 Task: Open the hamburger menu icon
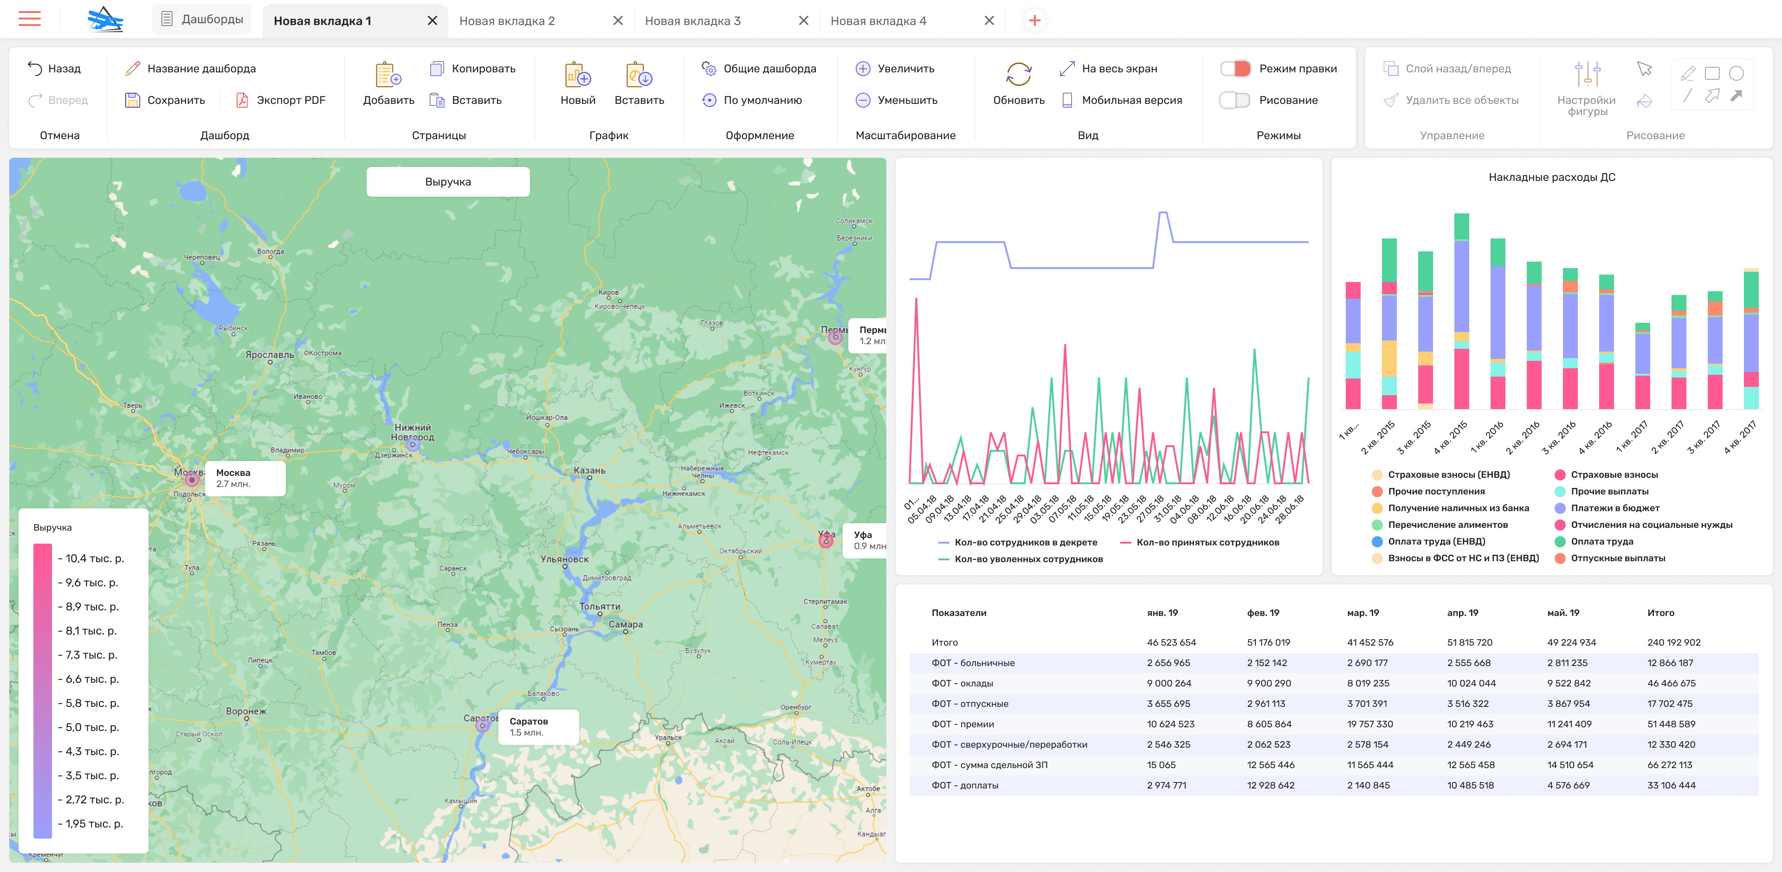[x=29, y=19]
